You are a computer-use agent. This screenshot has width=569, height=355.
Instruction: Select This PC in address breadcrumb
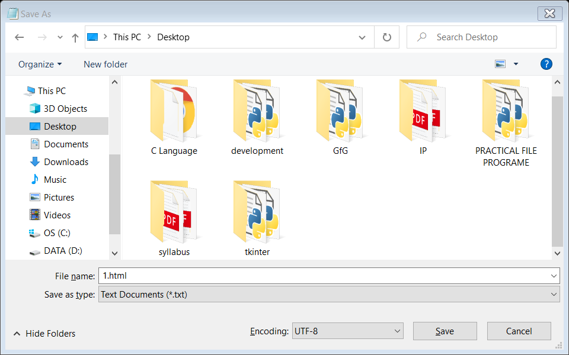tap(127, 37)
